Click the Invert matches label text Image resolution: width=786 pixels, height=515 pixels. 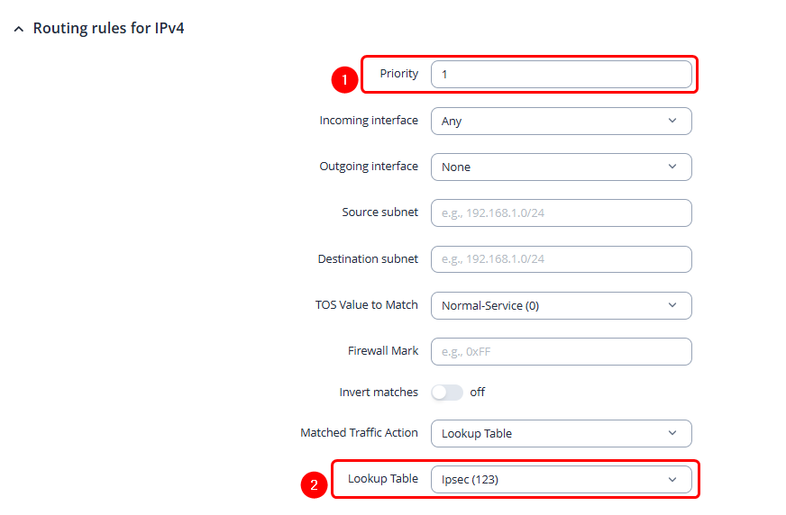379,393
